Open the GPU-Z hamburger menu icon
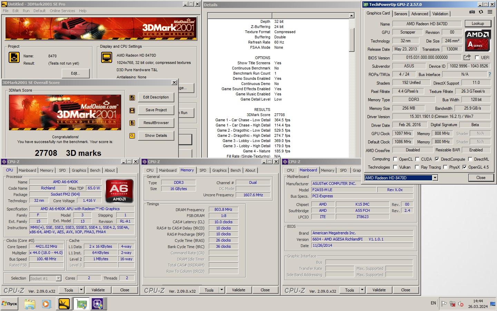497x311 pixels. coord(490,12)
